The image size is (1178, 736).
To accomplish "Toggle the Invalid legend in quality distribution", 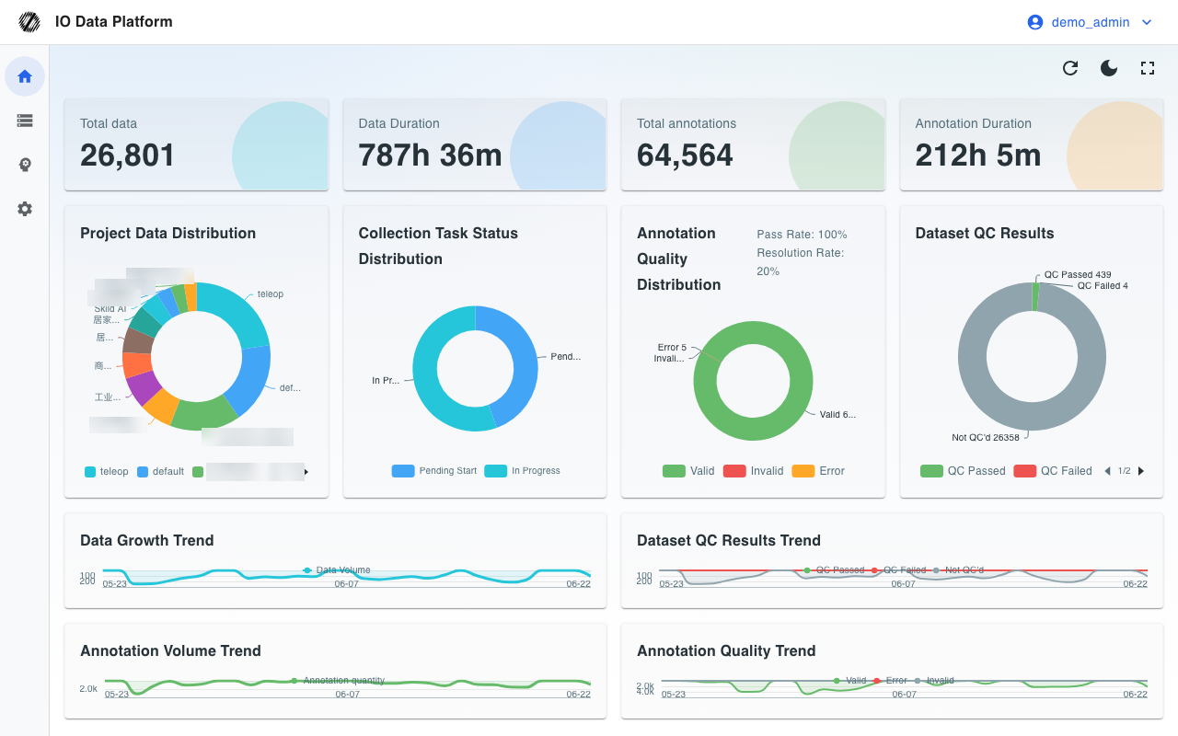I will tap(753, 471).
